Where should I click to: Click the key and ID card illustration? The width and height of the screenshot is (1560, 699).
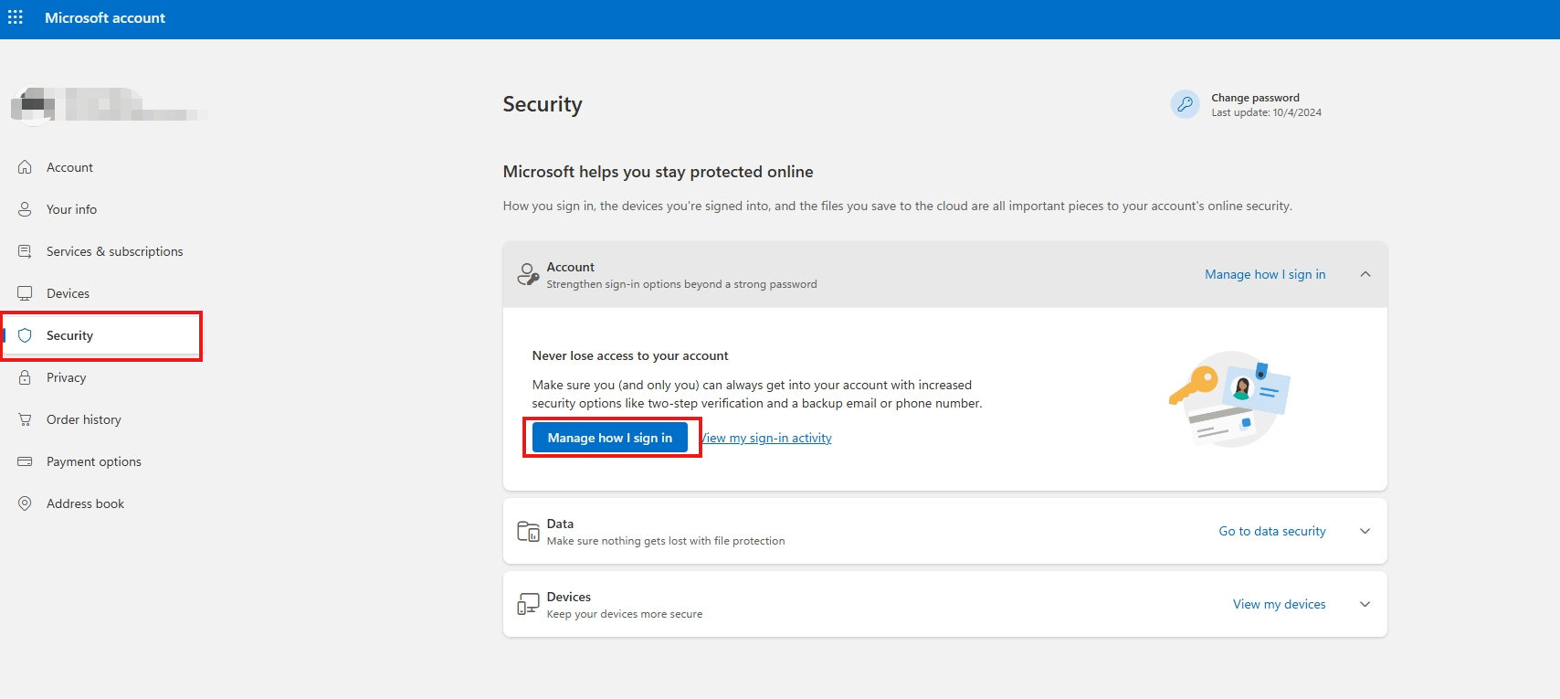point(1229,398)
